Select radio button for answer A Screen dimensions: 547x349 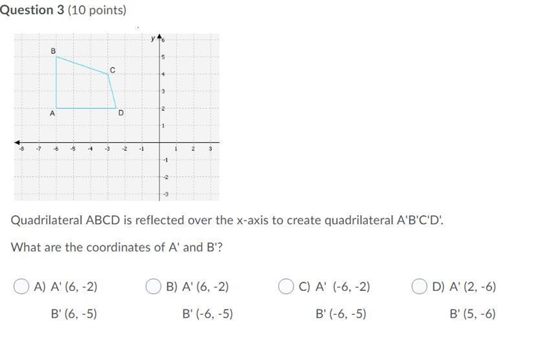[x=21, y=286]
